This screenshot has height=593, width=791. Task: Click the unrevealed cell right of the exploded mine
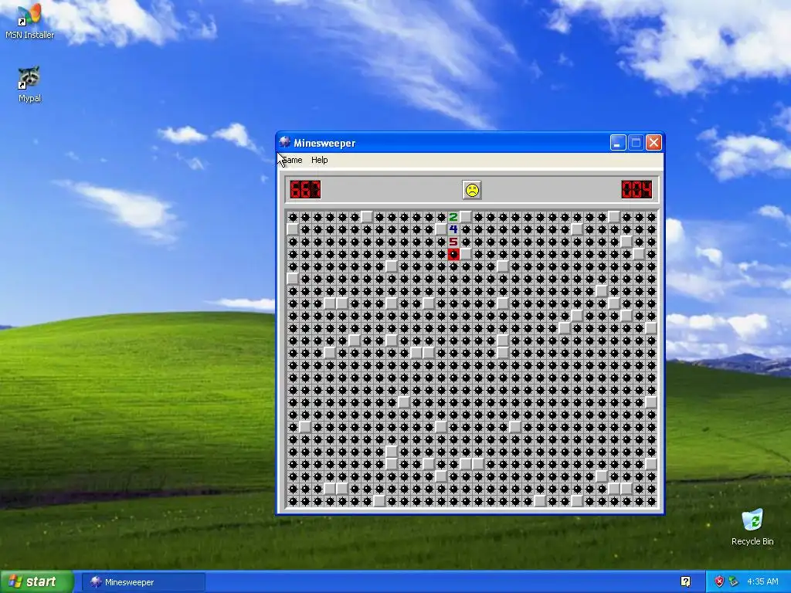click(x=466, y=254)
